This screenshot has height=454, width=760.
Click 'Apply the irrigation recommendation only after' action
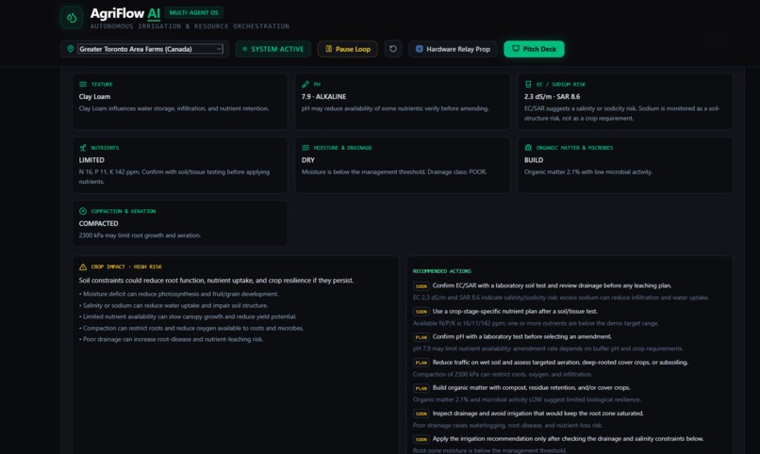[x=568, y=439]
